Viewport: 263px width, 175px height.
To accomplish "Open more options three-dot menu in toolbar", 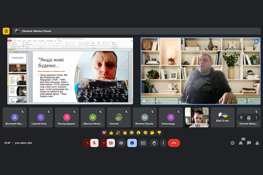I will 163,143.
